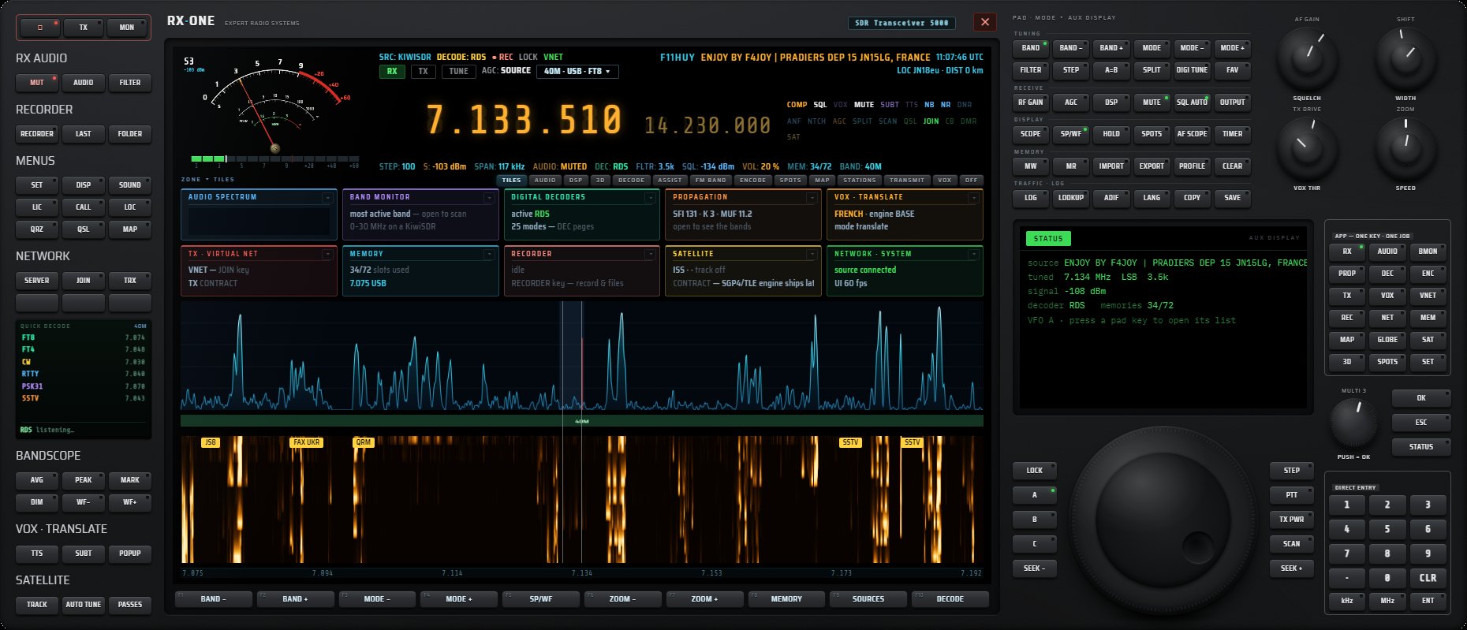
Task: Click the signal strength bar meter
Action: [275, 159]
